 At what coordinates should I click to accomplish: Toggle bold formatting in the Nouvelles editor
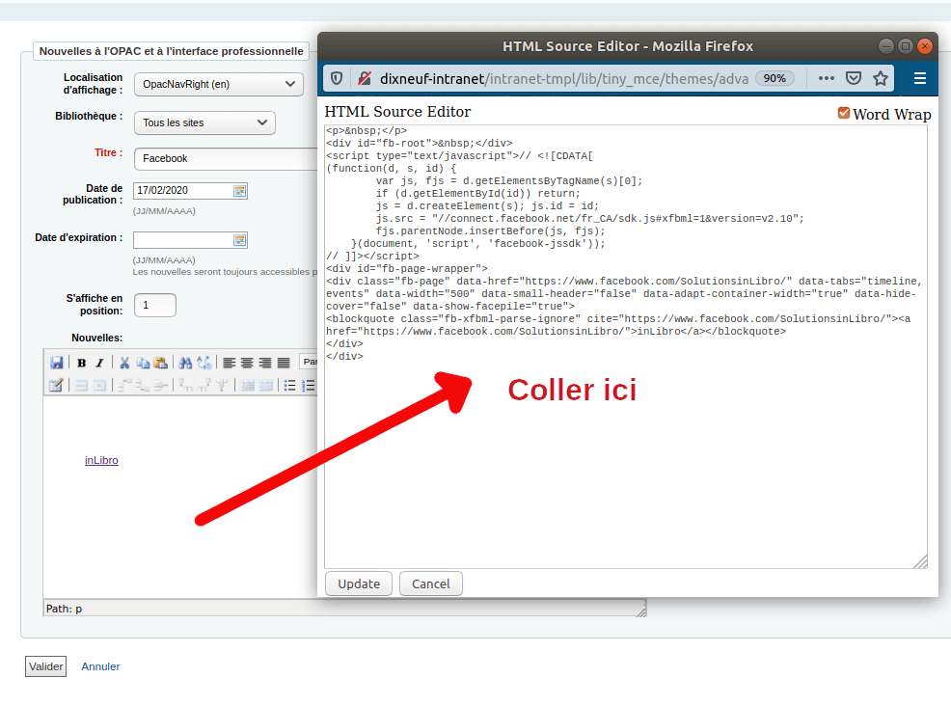(x=81, y=363)
